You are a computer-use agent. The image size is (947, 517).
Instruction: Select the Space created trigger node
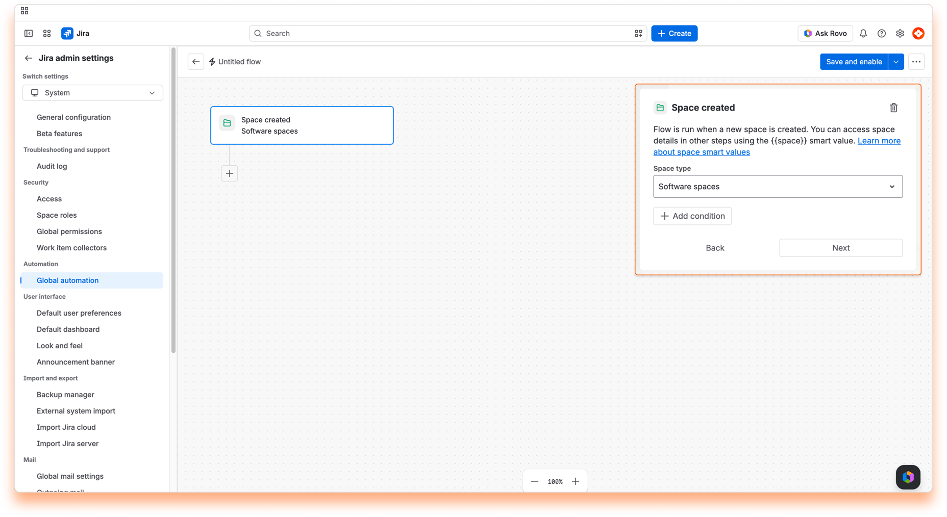coord(302,125)
